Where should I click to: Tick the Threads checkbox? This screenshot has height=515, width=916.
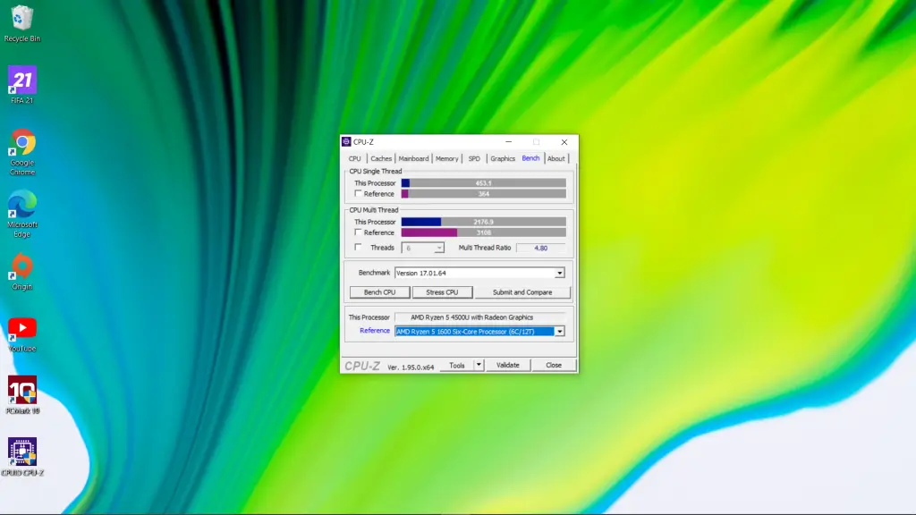point(358,248)
